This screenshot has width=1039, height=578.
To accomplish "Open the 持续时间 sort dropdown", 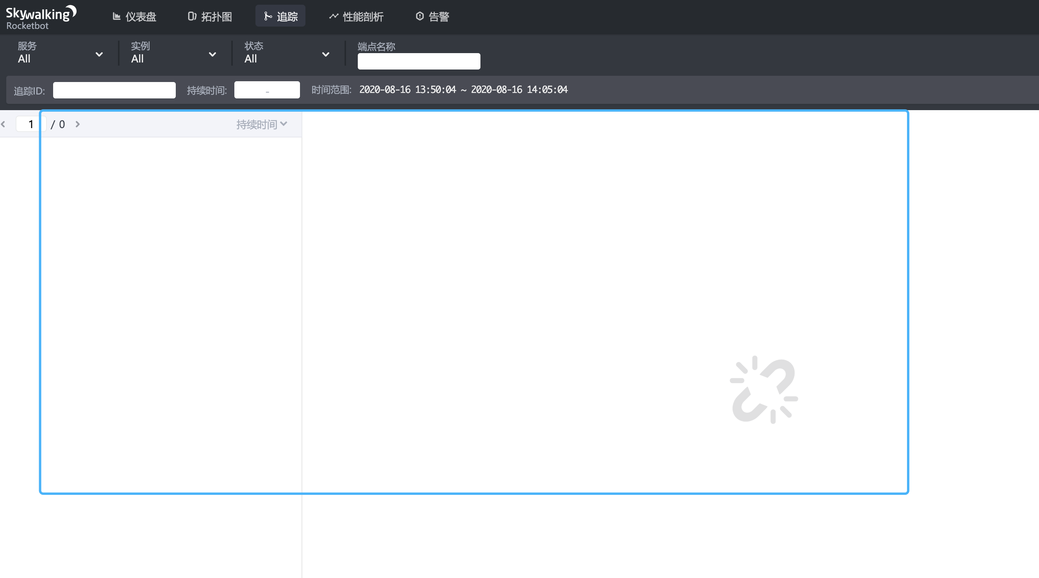I will tap(261, 124).
